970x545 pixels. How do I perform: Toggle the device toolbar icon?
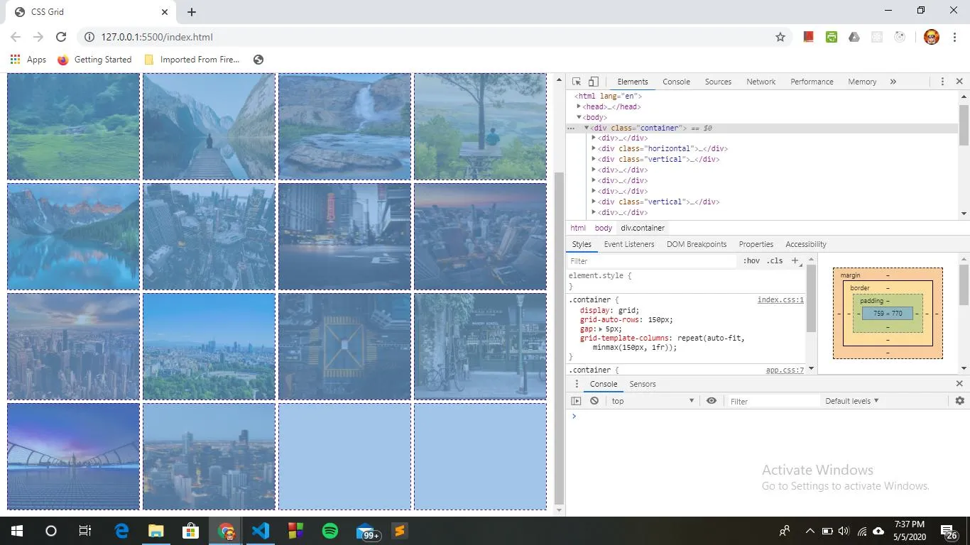click(x=594, y=82)
